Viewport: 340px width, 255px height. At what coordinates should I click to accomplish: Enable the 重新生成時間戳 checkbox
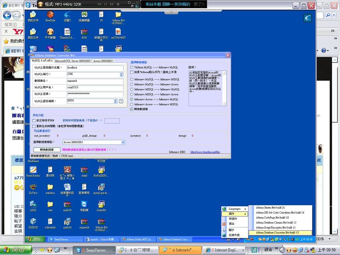coord(34,126)
